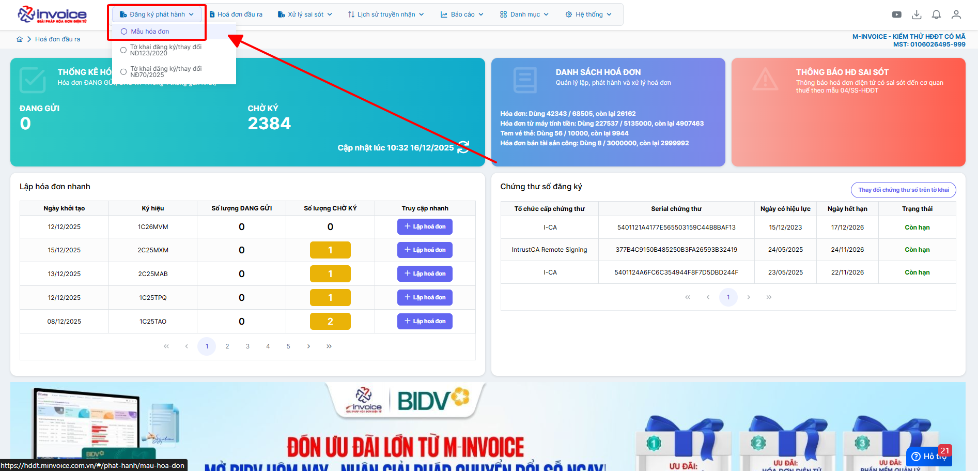Refresh the invoice statistics update icon
Screen dimensions: 978x471
click(x=463, y=147)
